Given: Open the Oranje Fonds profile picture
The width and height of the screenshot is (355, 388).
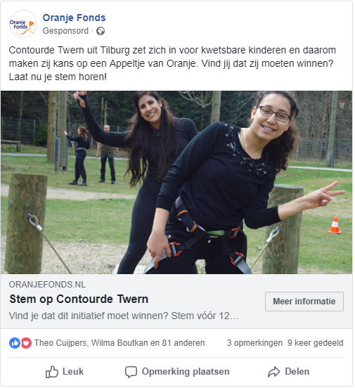Looking at the screenshot, I should [23, 24].
